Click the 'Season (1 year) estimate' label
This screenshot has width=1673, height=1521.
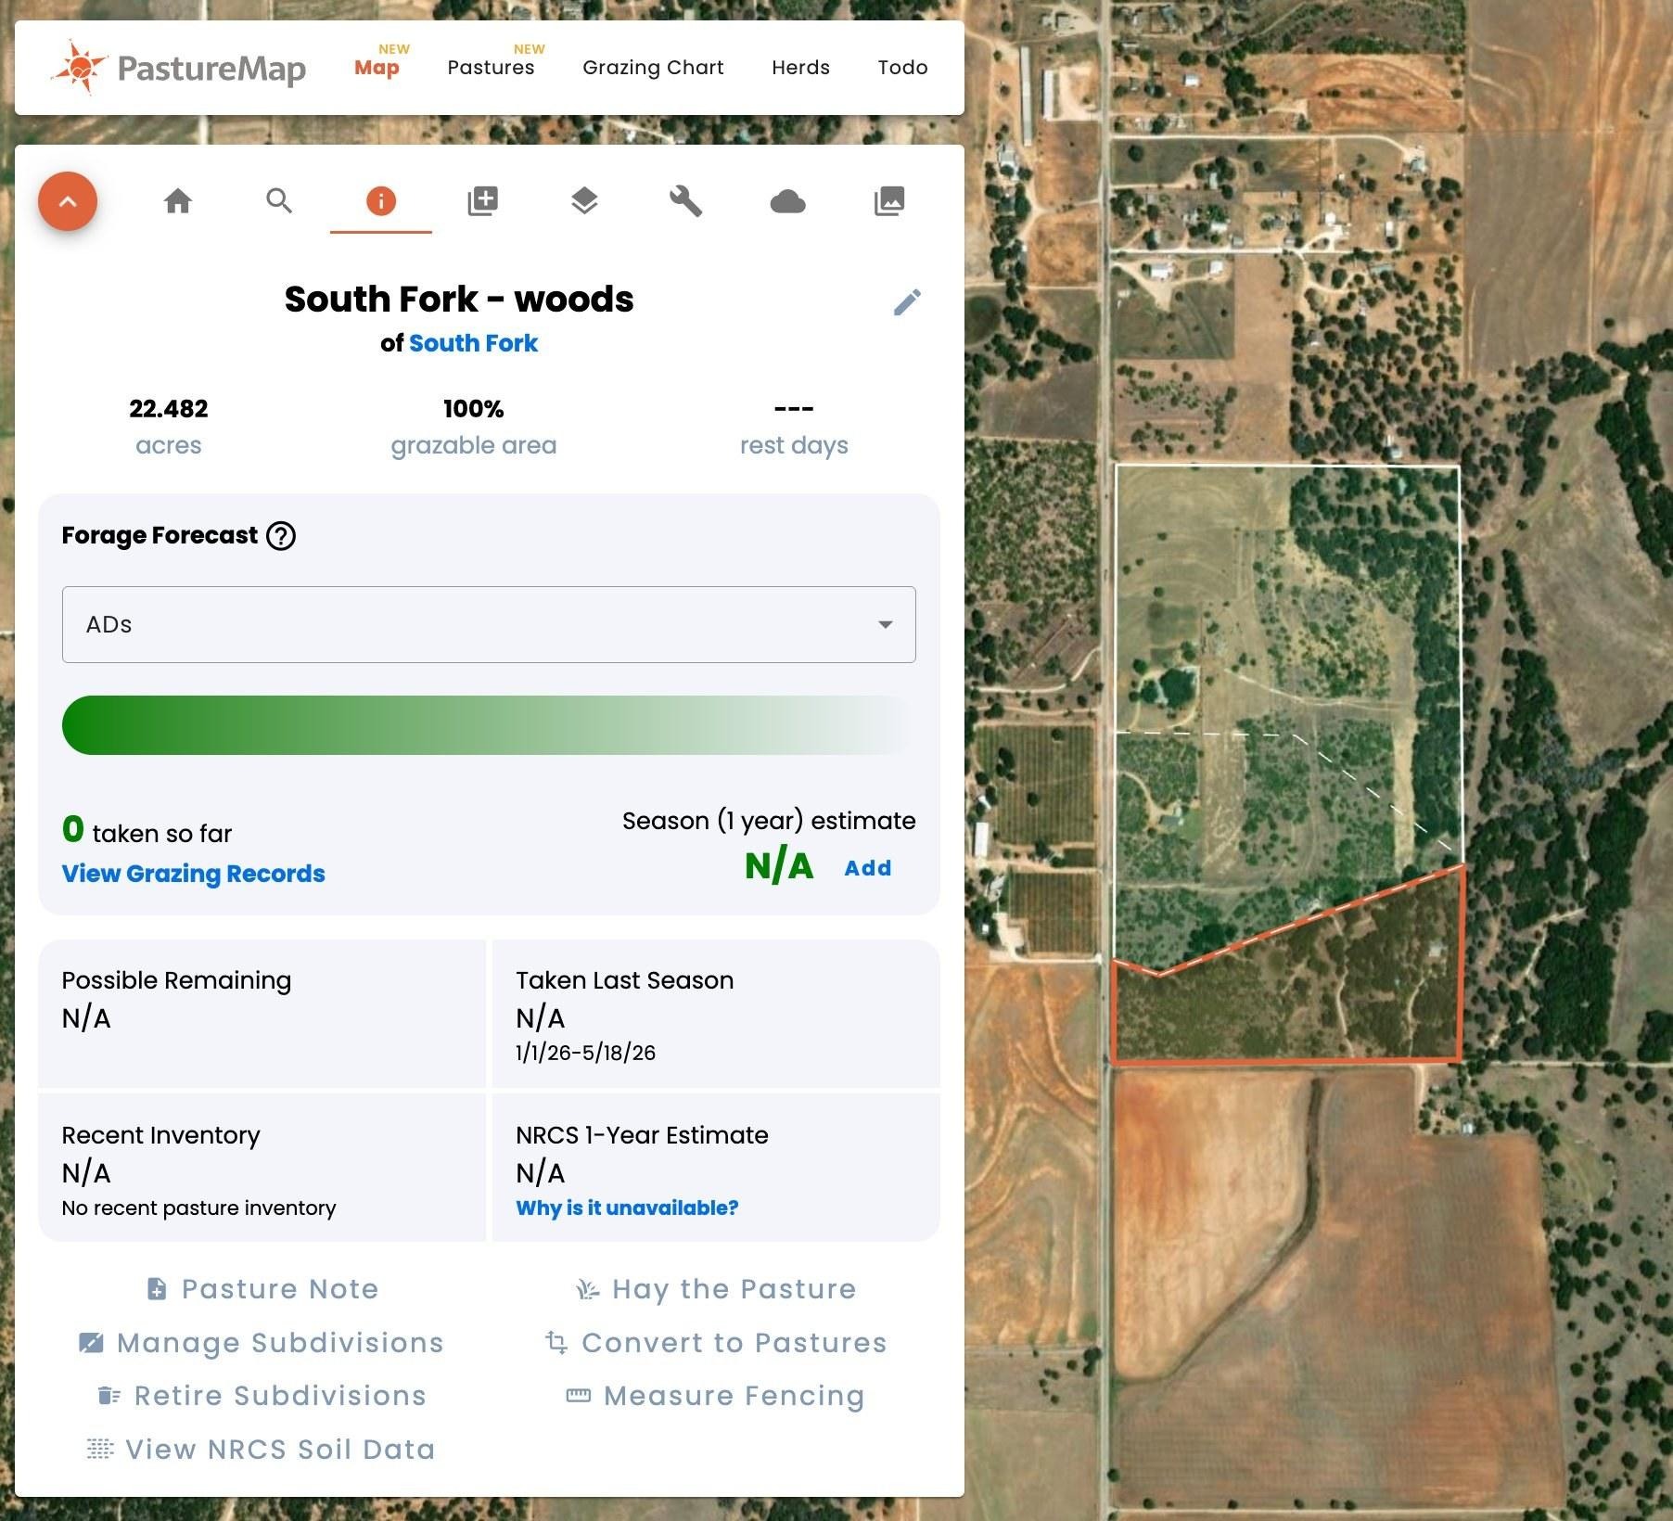click(x=769, y=821)
